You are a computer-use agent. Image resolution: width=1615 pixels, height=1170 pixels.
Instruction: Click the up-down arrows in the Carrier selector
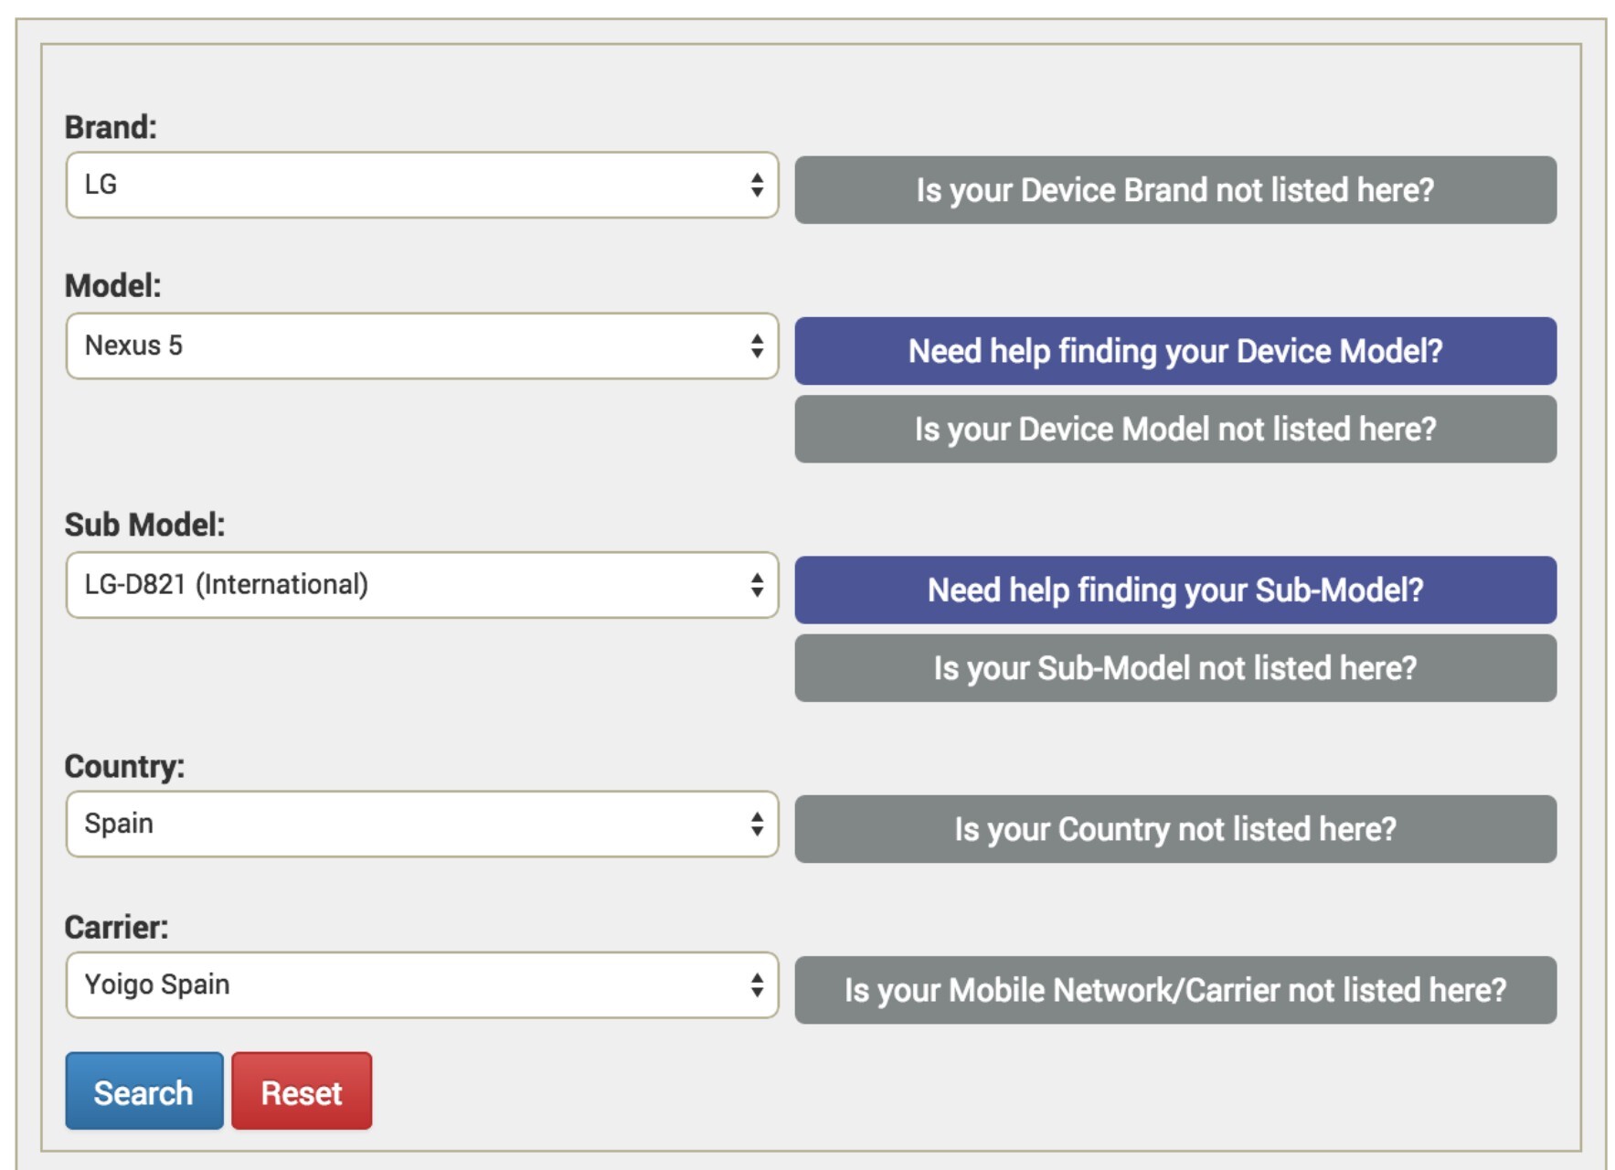click(757, 985)
